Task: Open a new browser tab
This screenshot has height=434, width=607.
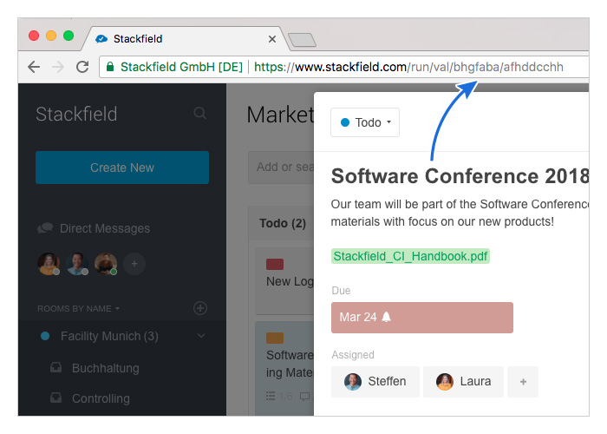Action: (x=303, y=40)
